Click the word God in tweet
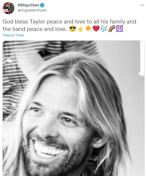 tap(8, 22)
